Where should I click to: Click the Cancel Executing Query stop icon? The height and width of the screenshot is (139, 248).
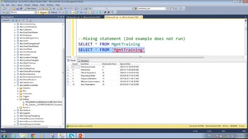click(60, 12)
